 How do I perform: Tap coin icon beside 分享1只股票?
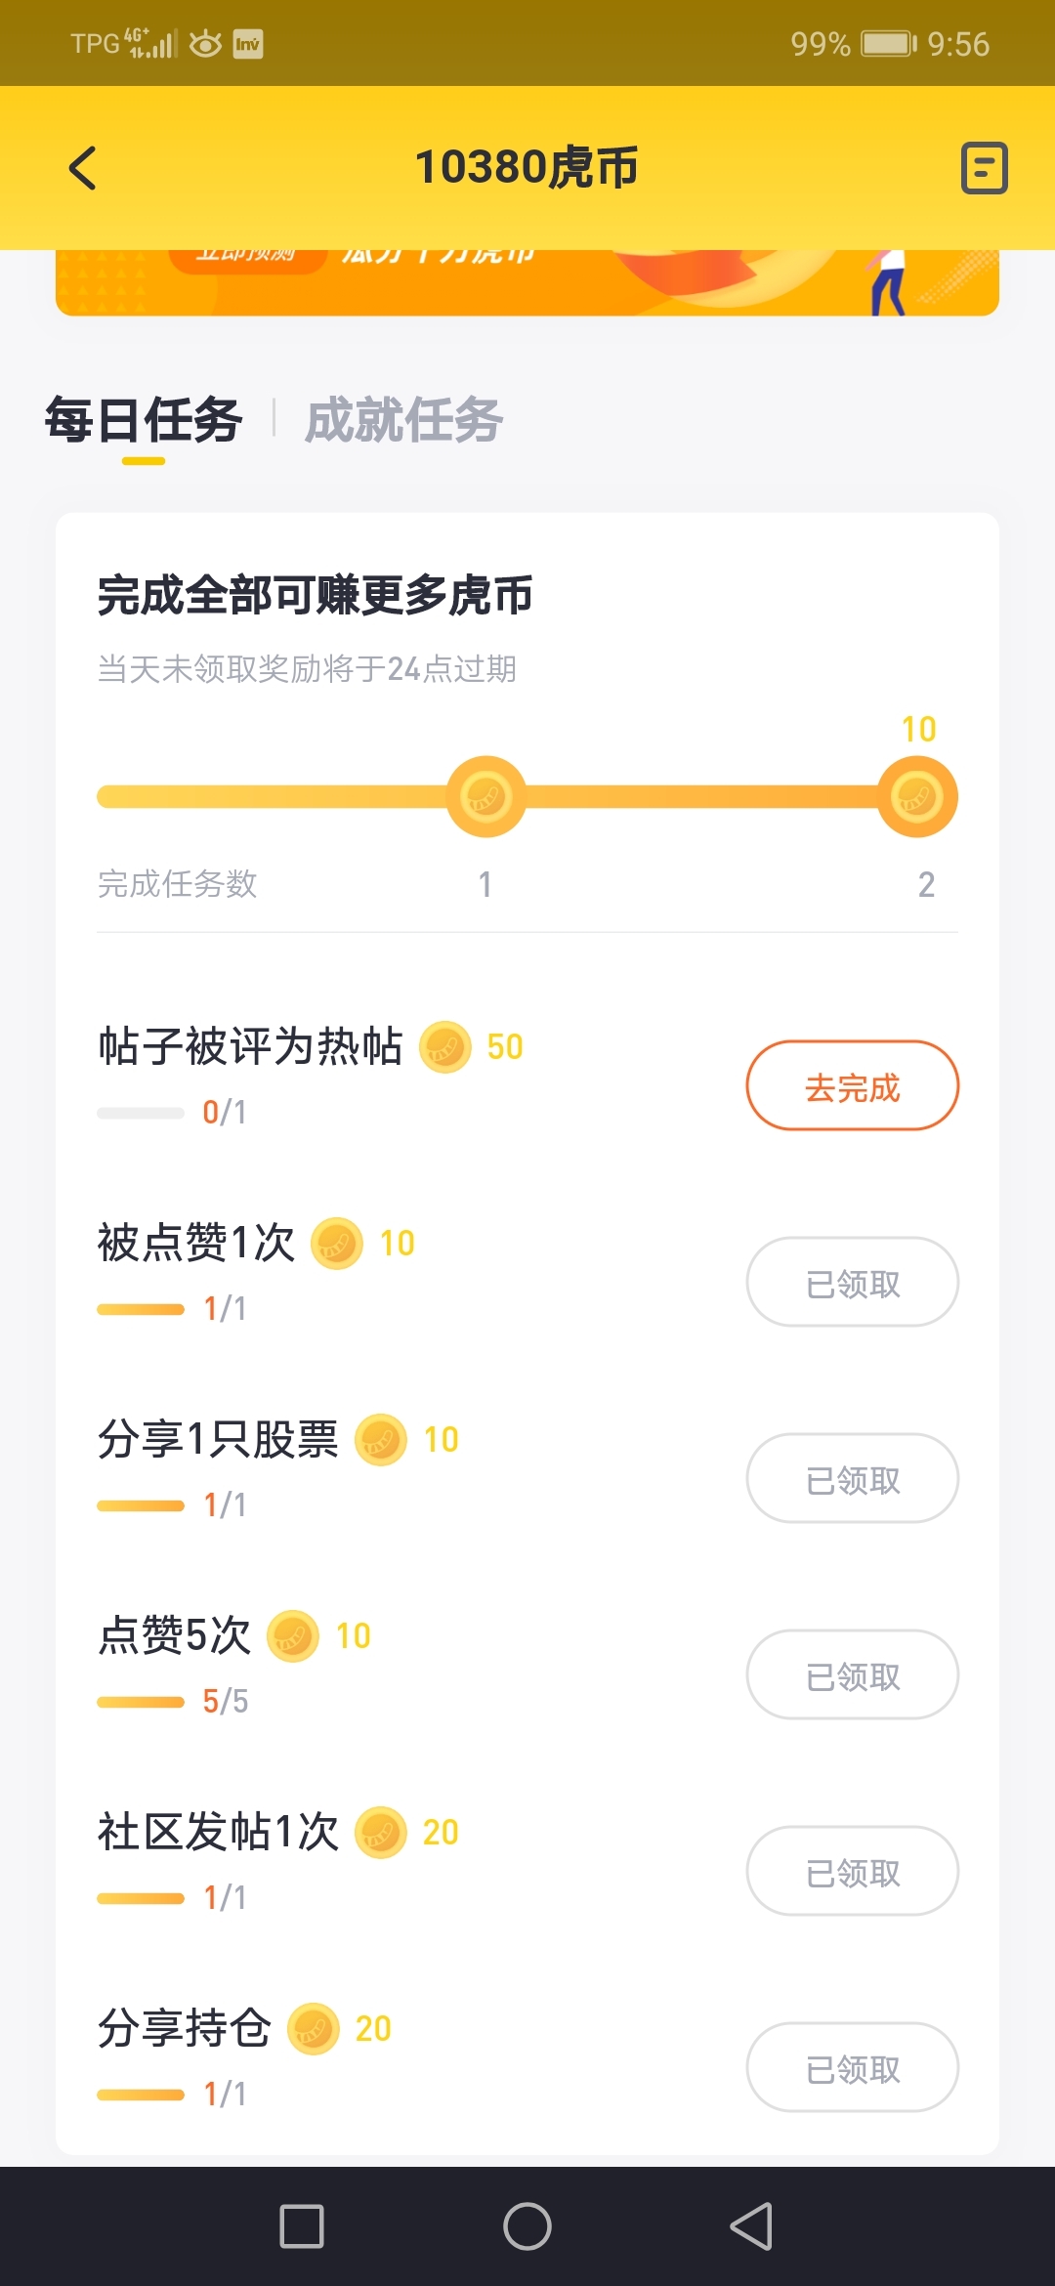[381, 1440]
